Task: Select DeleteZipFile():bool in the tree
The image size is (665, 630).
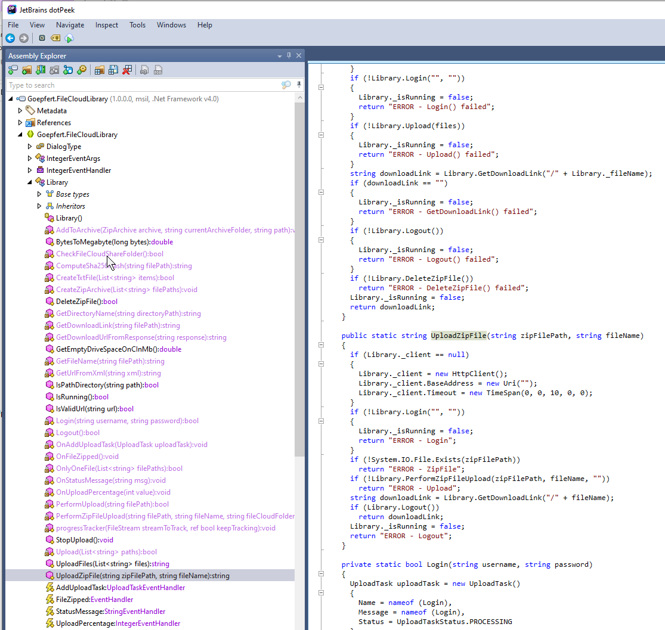Action: 86,302
